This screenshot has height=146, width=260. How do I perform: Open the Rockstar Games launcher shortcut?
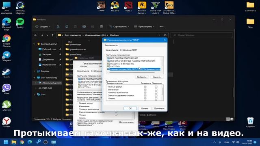point(142,8)
